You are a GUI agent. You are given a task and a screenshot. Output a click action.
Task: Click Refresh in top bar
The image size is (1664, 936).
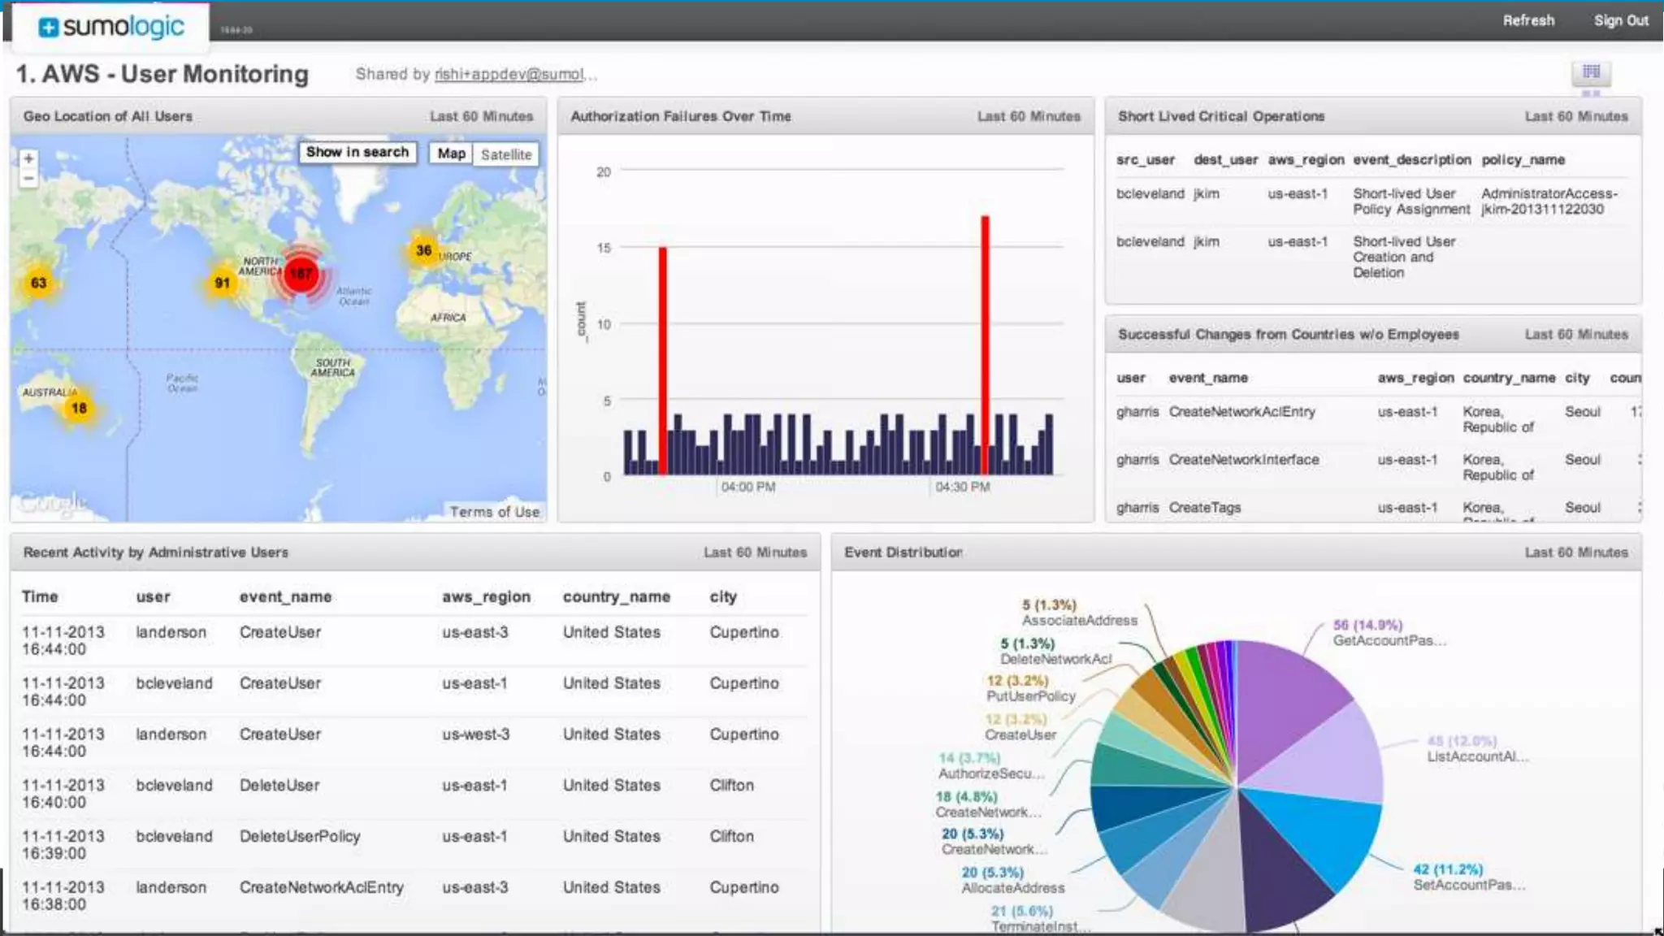click(x=1528, y=20)
